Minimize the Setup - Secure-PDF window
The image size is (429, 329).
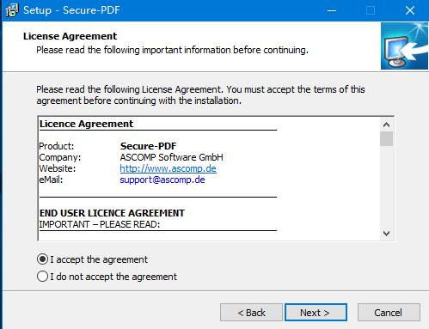click(x=332, y=10)
